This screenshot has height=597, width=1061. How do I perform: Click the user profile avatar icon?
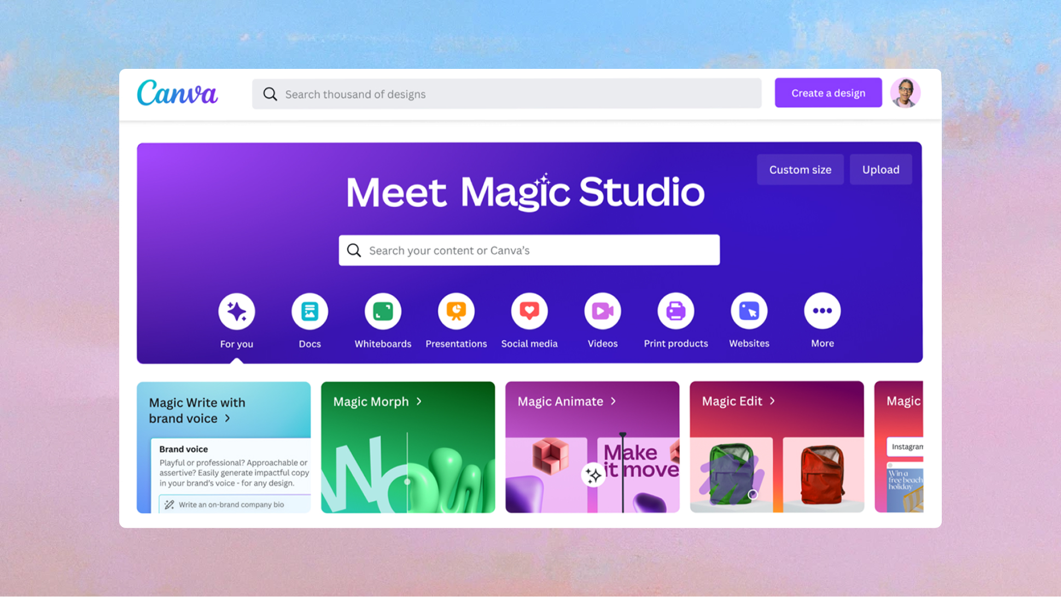tap(905, 92)
